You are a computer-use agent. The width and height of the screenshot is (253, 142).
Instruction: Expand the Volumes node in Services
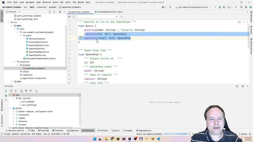point(13,125)
